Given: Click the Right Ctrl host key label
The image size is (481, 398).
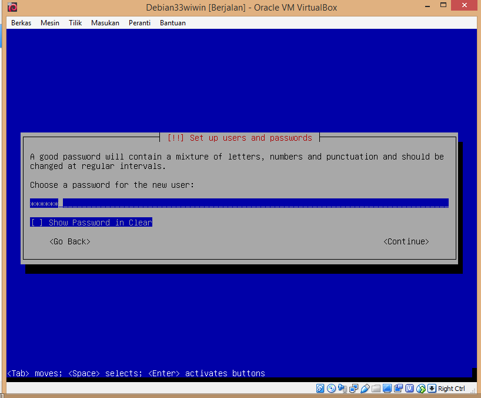Looking at the screenshot, I should pos(451,389).
